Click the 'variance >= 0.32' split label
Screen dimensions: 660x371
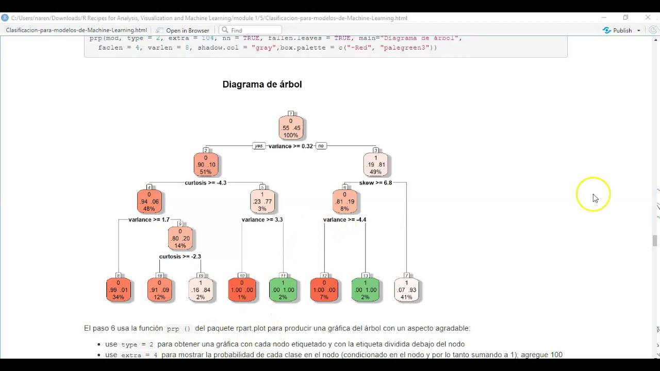291,146
